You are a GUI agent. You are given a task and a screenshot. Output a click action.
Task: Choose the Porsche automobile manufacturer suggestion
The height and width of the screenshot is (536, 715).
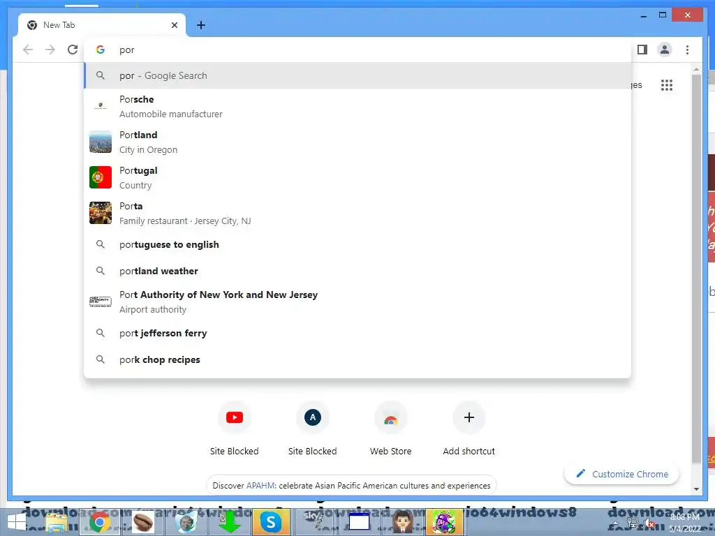(358, 107)
